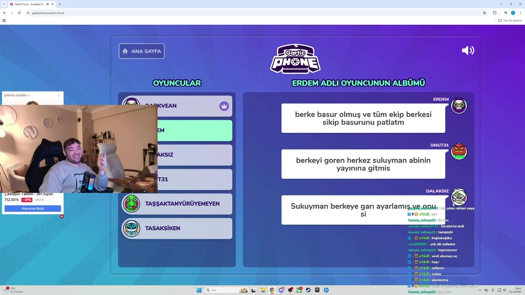Screen dimensions: 525x295
Task: Click the robot avatar of TASAKSIKEN
Action: tap(132, 228)
